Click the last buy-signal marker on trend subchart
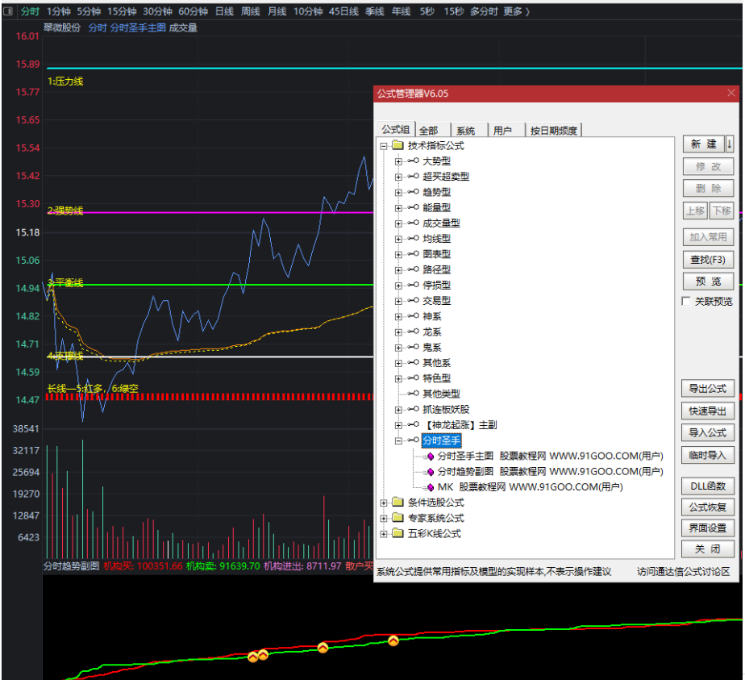This screenshot has width=745, height=680. 393,641
